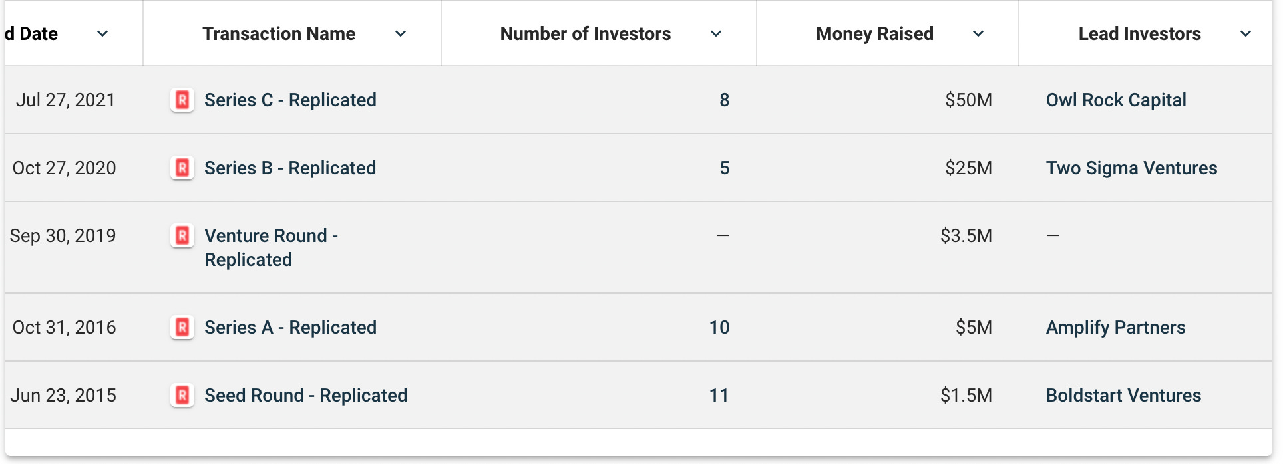Expand the Transaction Name column menu chevron
Screen dimensions: 1283x464
tap(401, 34)
